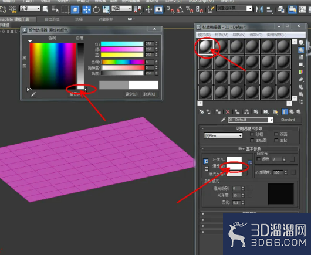Switch to 自由形式 ribbon tab
Screen dimensions: 311x255
[52, 19]
